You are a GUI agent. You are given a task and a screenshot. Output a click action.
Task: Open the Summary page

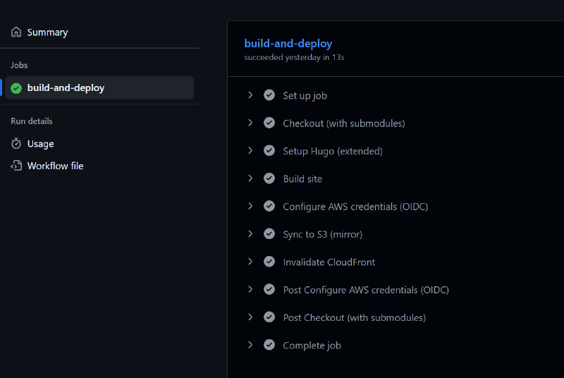[x=47, y=32]
